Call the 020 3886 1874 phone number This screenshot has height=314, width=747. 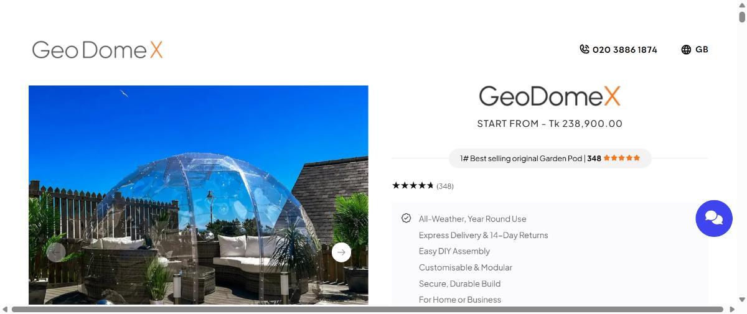pyautogui.click(x=624, y=50)
